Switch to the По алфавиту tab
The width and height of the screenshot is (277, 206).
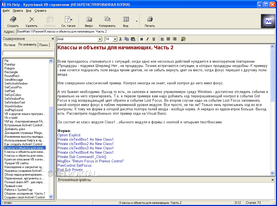pyautogui.click(x=27, y=44)
